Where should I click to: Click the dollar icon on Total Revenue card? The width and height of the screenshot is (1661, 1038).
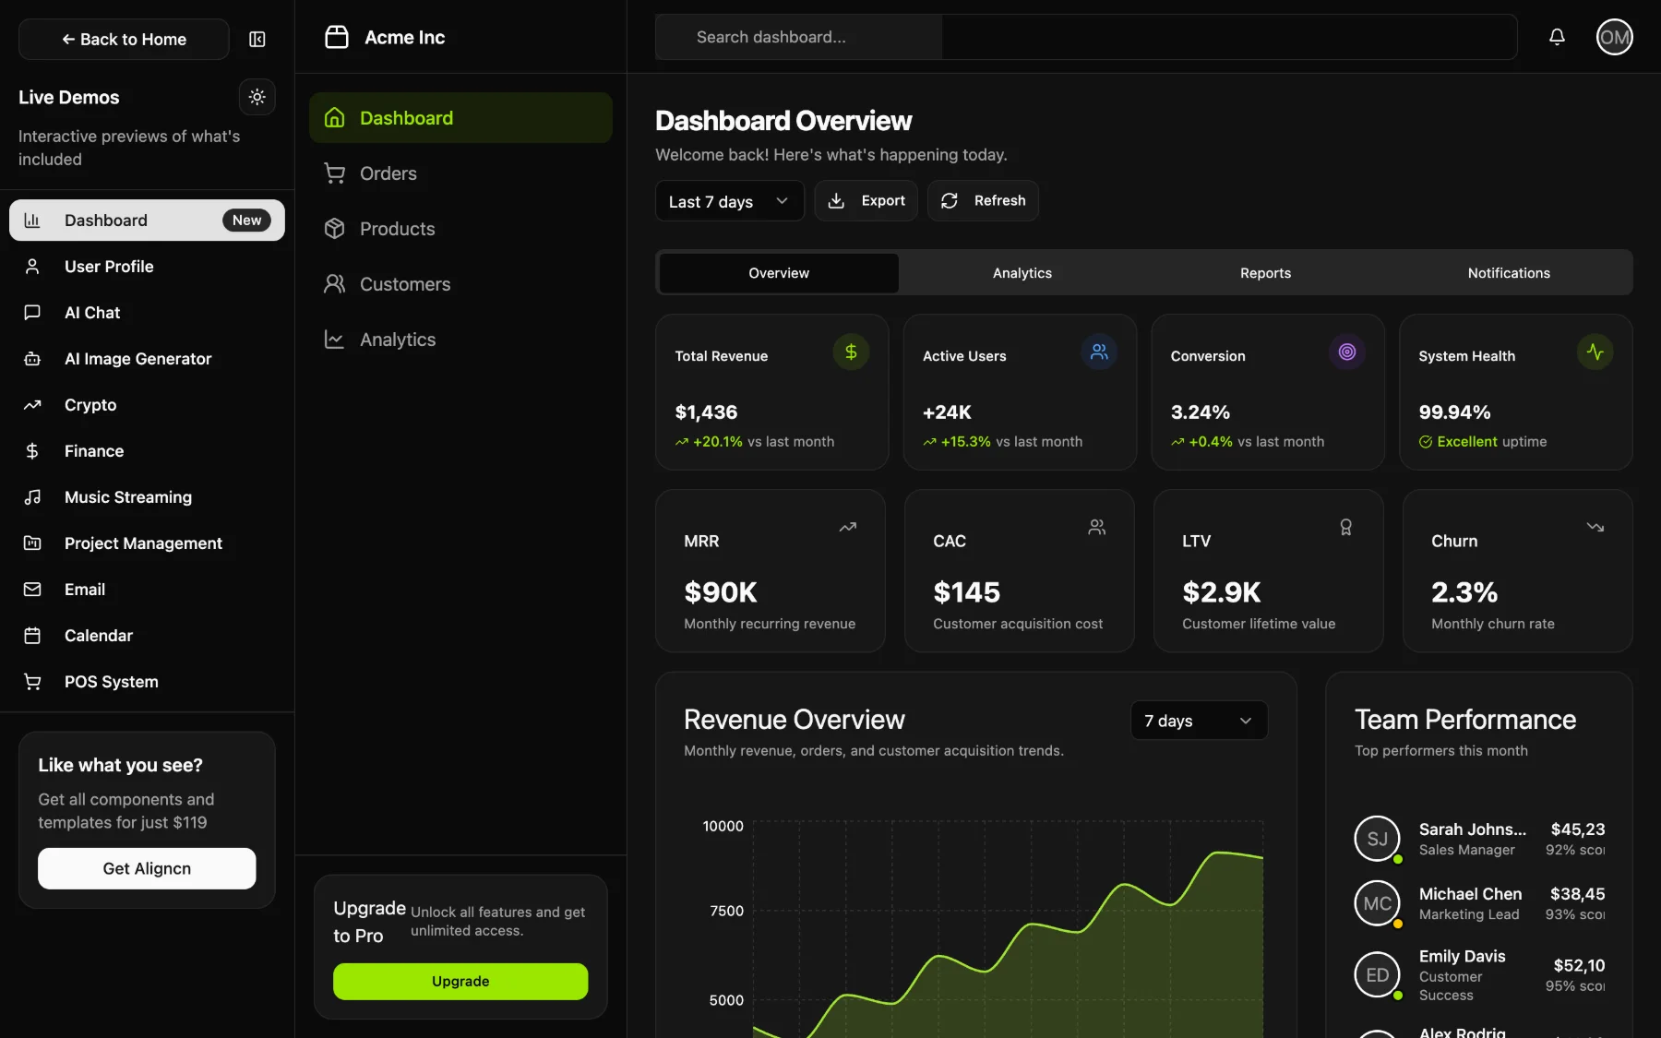click(x=851, y=352)
